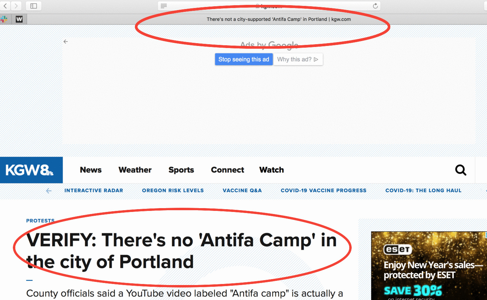Viewport: 487px width, 300px height.
Task: Open the Sports menu
Action: tap(181, 170)
